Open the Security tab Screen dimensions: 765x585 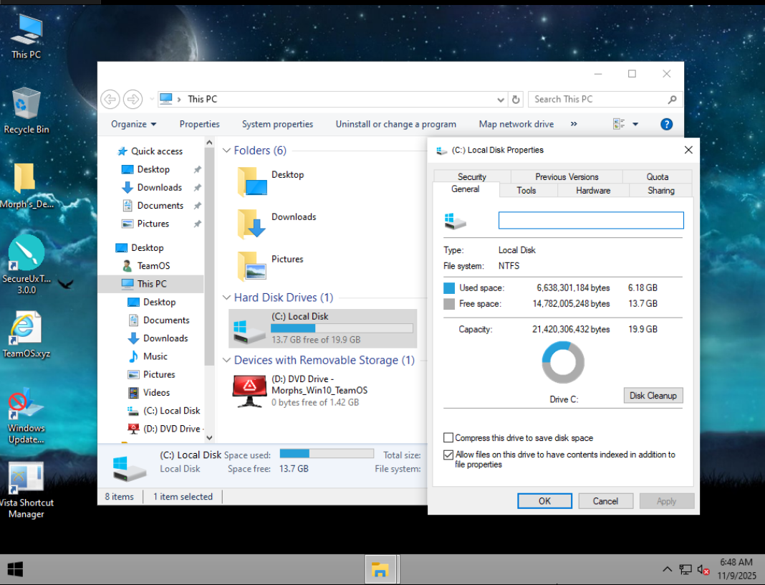pyautogui.click(x=472, y=176)
